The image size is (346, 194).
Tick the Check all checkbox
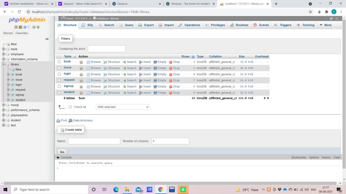70,107
